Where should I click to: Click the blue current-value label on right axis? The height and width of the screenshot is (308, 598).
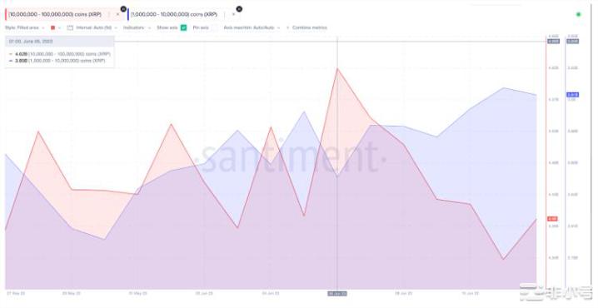pyautogui.click(x=573, y=95)
